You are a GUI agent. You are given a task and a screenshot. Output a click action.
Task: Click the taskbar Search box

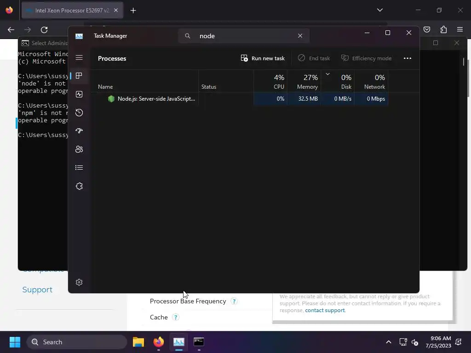coord(77,342)
